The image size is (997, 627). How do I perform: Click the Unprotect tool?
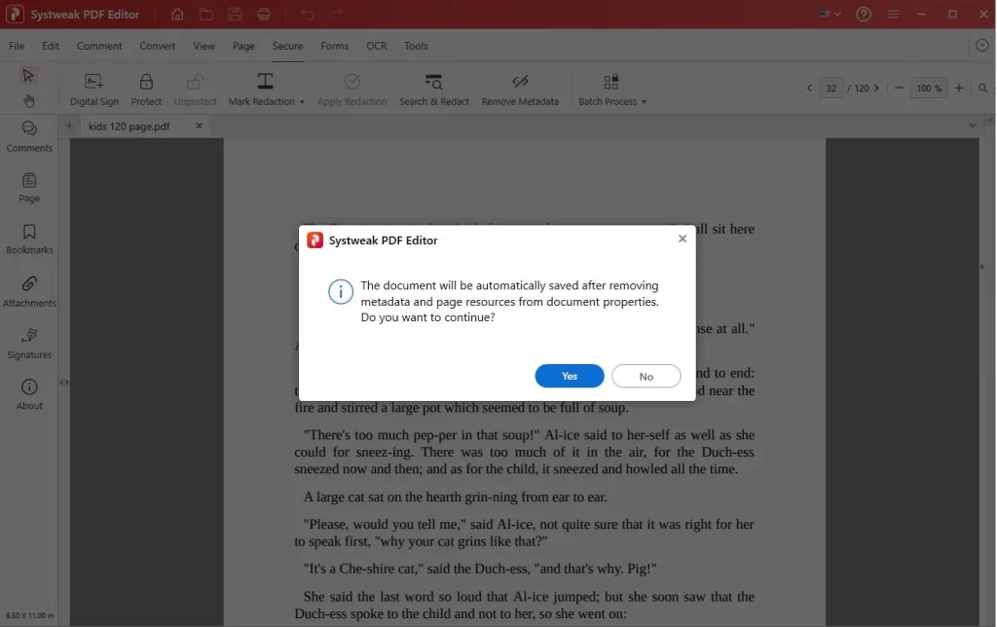tap(195, 89)
